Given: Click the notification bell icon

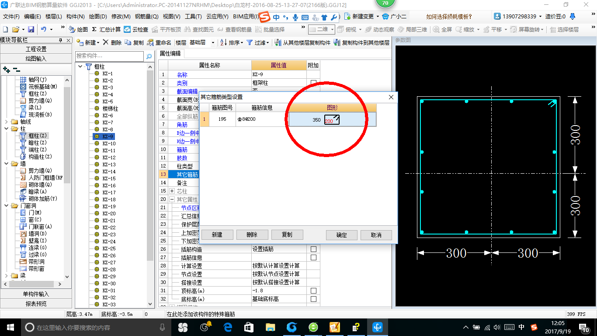Looking at the screenshot, I should pos(573,17).
